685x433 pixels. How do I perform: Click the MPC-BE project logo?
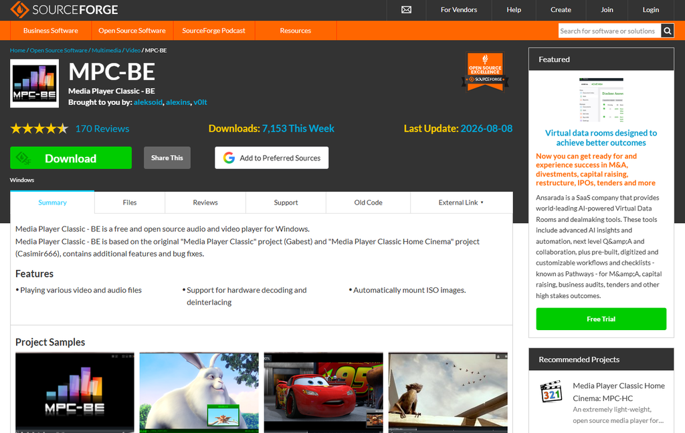tap(35, 84)
